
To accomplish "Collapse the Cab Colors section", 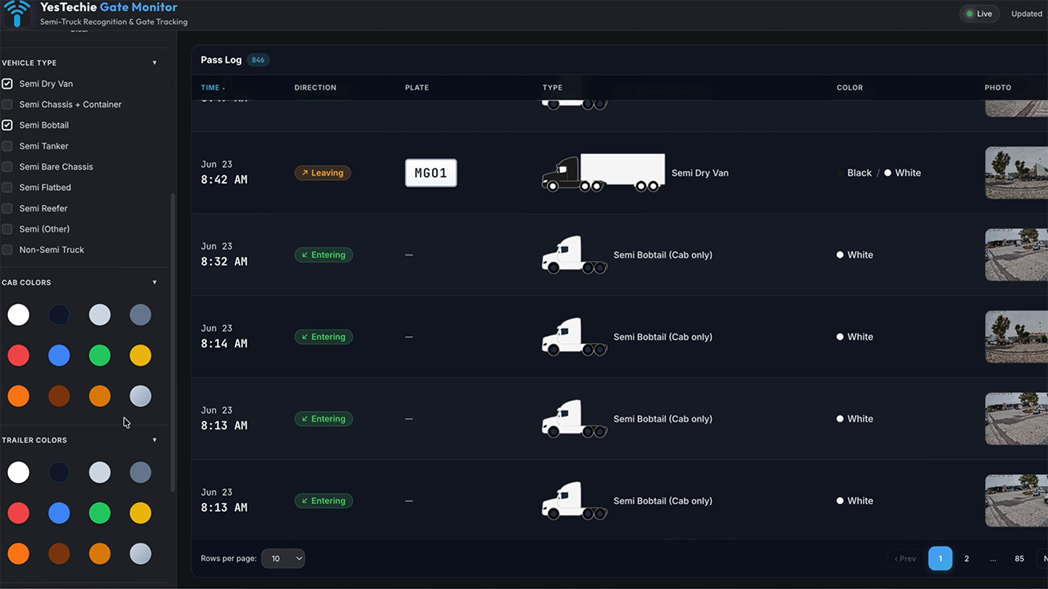I will click(155, 283).
